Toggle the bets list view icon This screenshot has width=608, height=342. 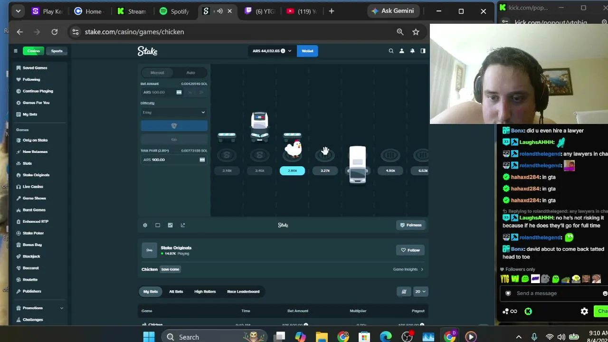point(404,292)
